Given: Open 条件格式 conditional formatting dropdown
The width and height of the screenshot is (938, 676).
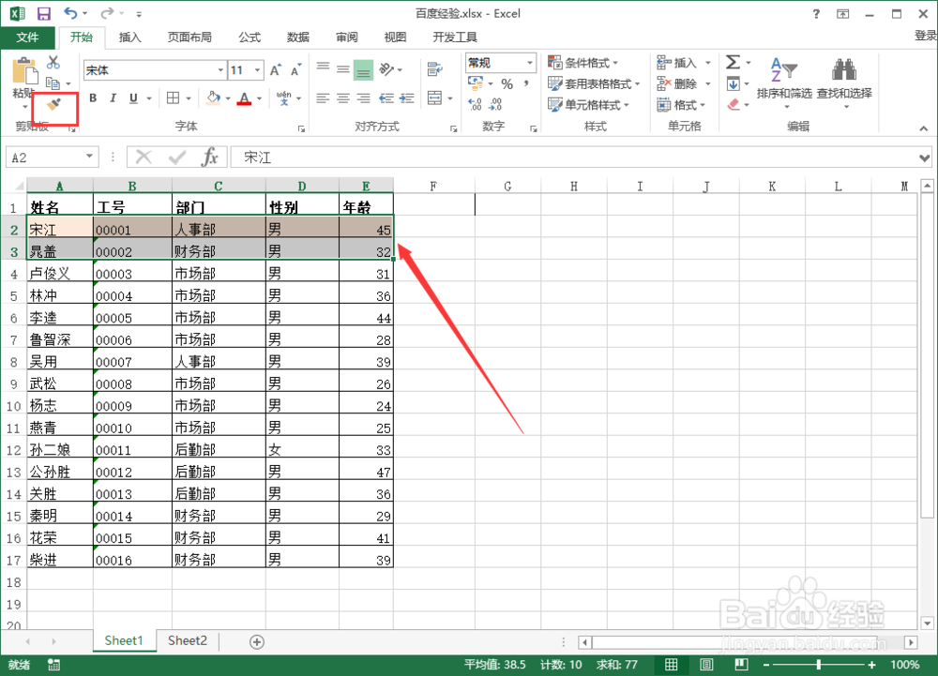Looking at the screenshot, I should coord(583,62).
